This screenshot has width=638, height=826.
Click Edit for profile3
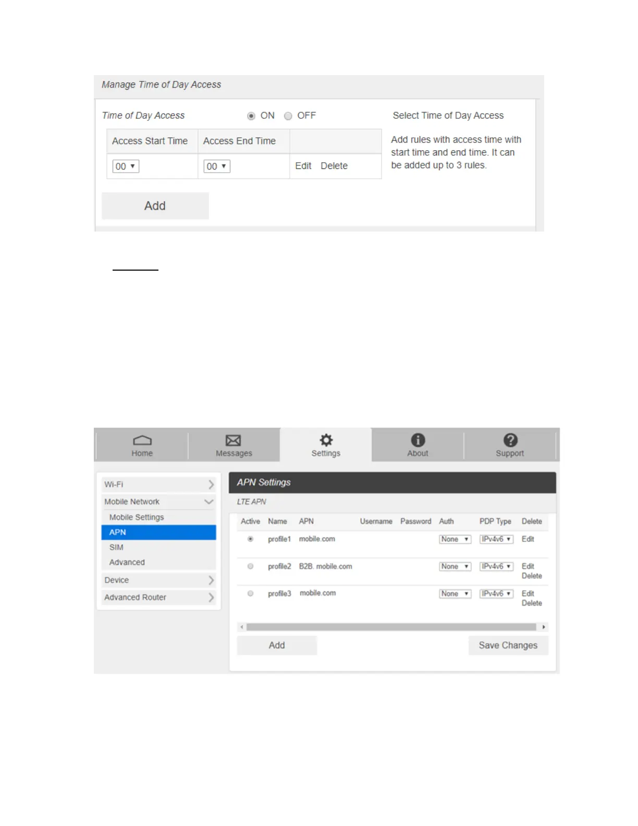coord(528,593)
